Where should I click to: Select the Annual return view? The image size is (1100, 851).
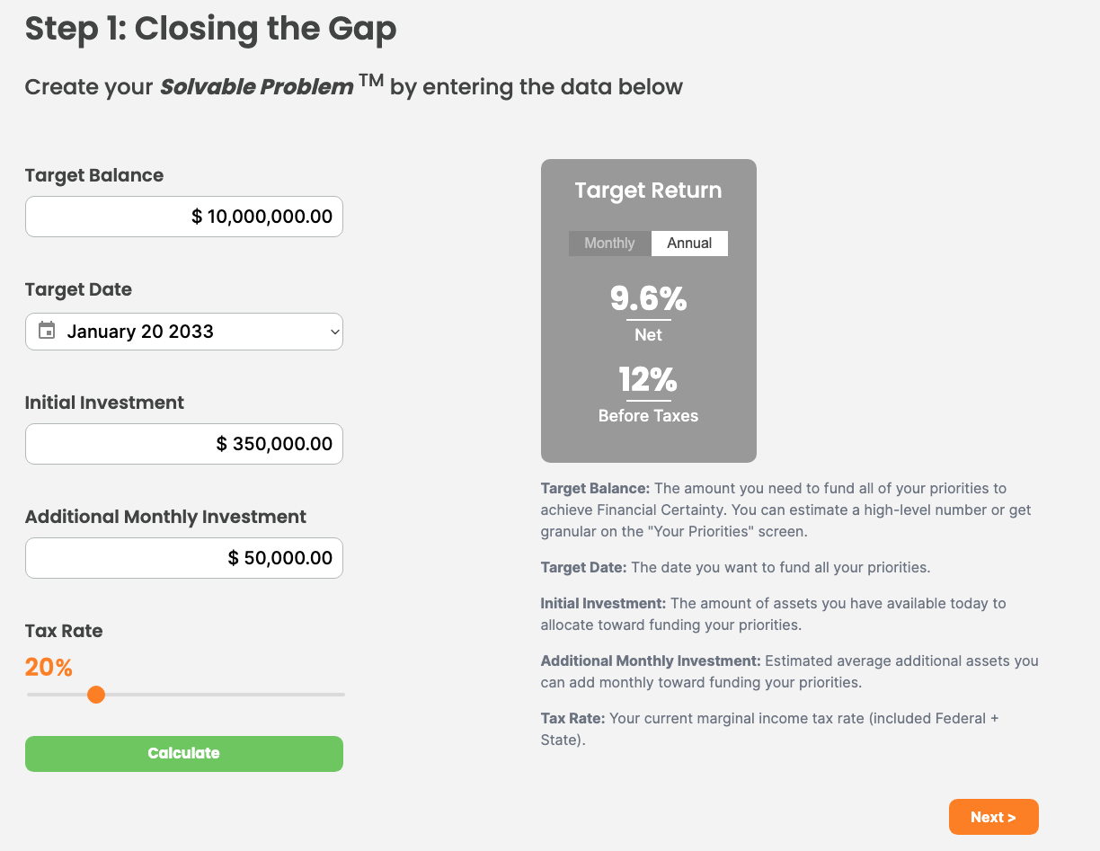pos(689,244)
